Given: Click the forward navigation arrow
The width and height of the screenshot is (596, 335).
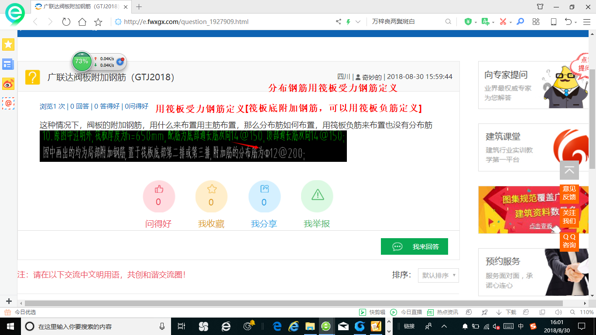Looking at the screenshot, I should pyautogui.click(x=50, y=22).
